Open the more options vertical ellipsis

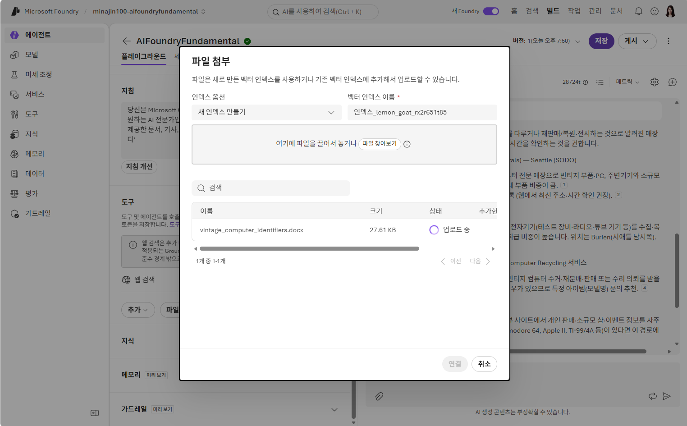pos(669,41)
